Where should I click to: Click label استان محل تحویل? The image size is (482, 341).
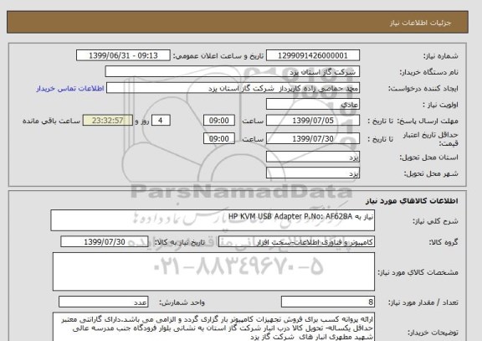click(x=428, y=158)
